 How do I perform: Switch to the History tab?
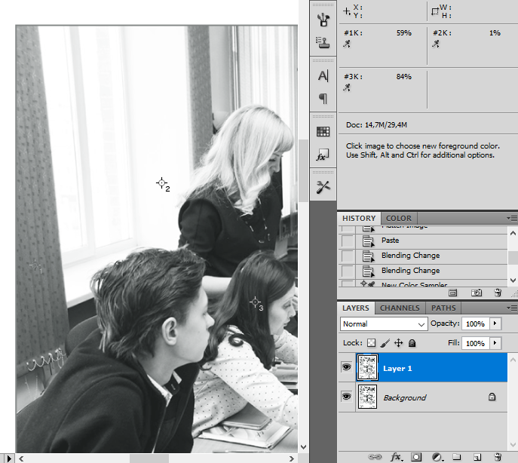pyautogui.click(x=359, y=219)
